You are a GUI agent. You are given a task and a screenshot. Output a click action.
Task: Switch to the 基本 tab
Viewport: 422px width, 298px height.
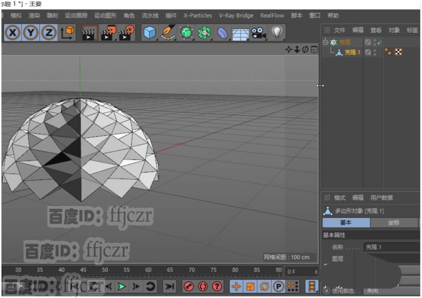click(x=346, y=223)
